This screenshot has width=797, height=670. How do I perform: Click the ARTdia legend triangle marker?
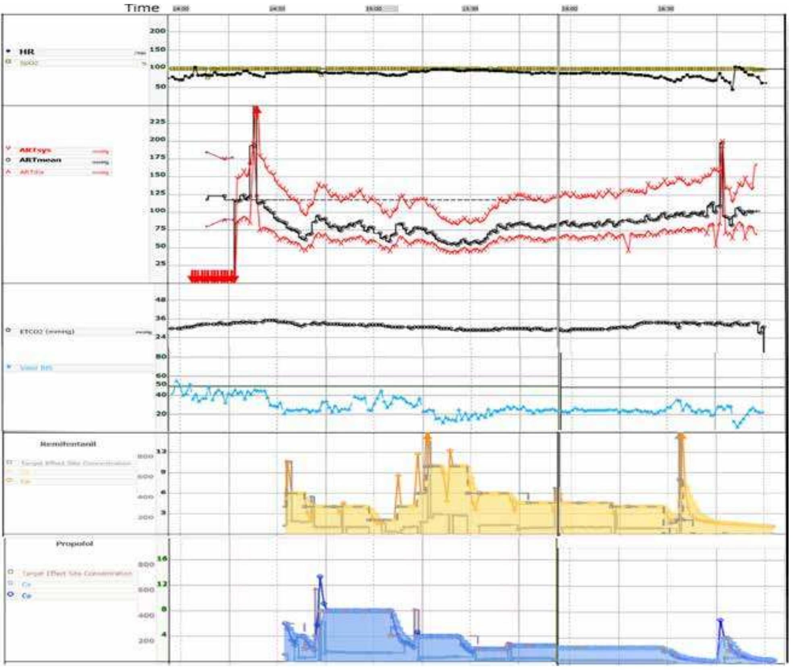[8, 171]
